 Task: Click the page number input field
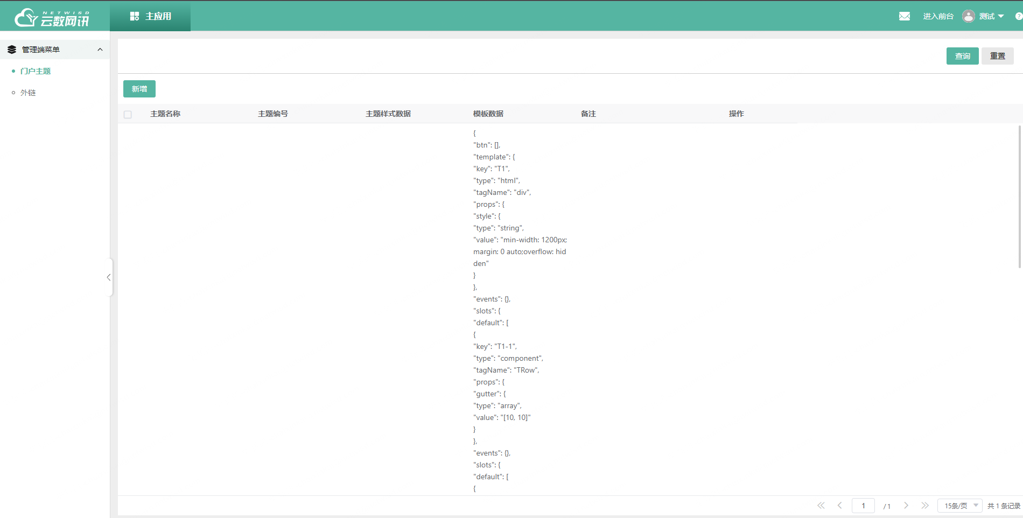863,506
